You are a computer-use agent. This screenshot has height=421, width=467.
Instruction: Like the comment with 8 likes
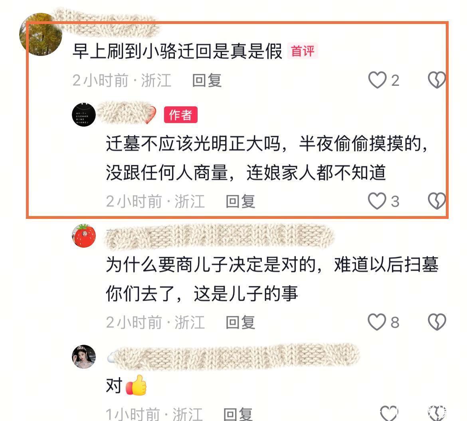pyautogui.click(x=377, y=322)
